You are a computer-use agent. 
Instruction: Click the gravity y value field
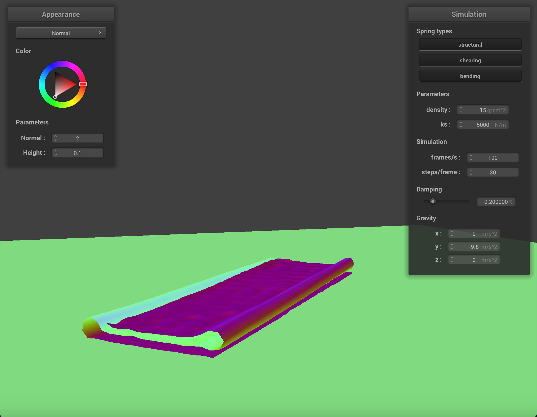pyautogui.click(x=474, y=247)
